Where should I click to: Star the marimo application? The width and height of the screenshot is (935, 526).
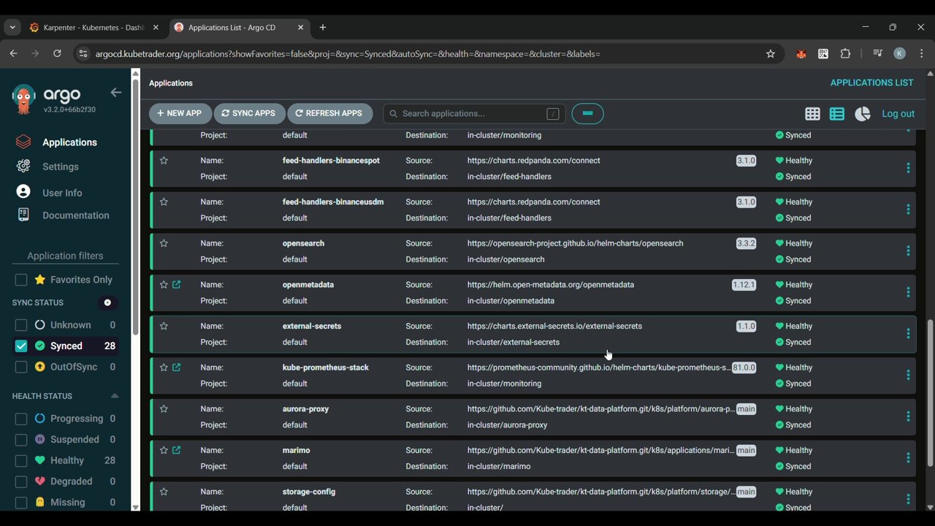click(x=164, y=451)
